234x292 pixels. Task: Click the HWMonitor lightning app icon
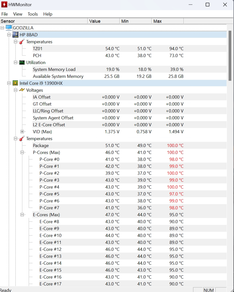tap(4, 4)
